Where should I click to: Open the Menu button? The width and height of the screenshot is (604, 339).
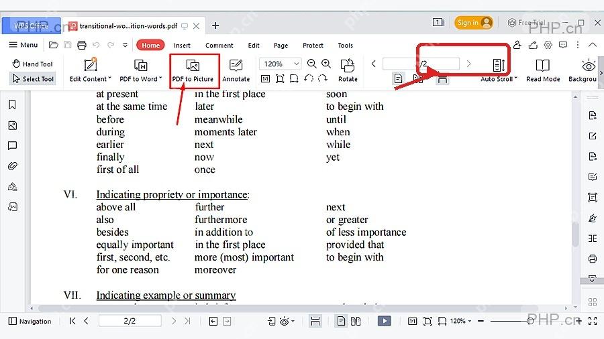click(23, 45)
